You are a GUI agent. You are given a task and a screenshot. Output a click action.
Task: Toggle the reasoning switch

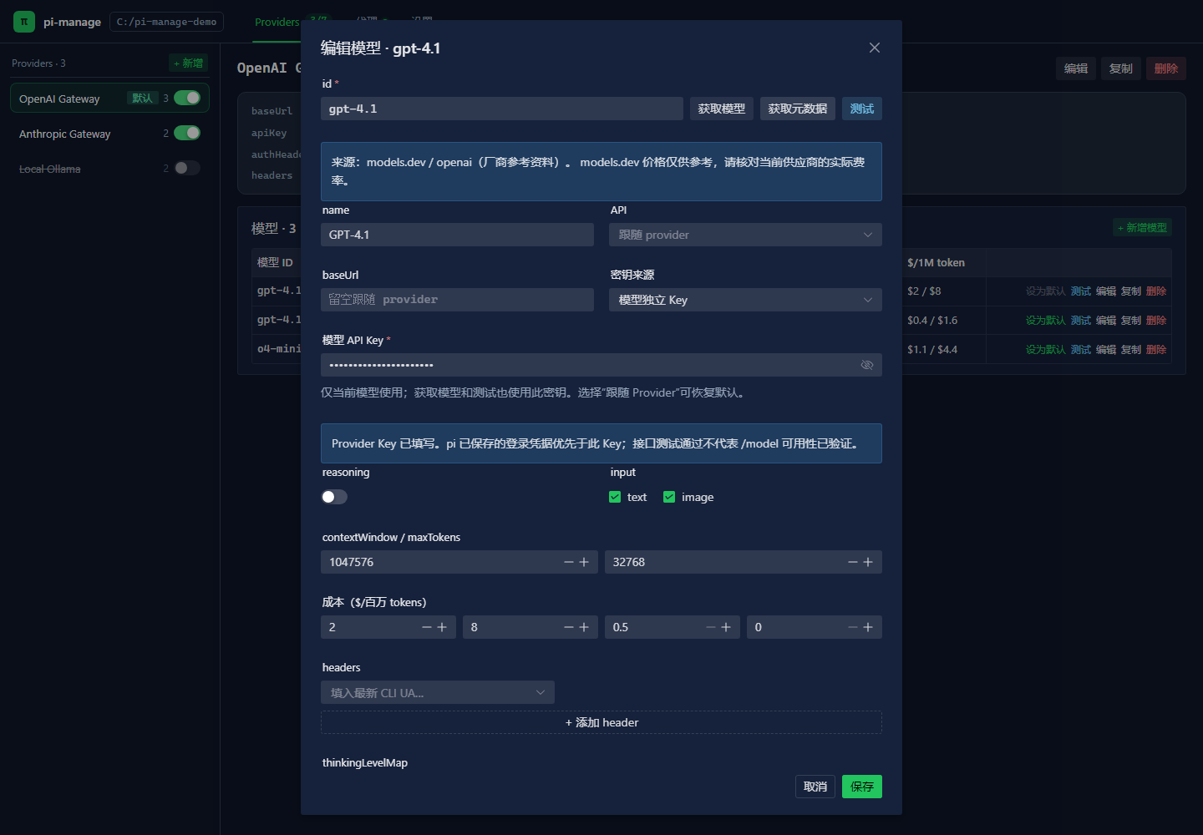pos(334,497)
